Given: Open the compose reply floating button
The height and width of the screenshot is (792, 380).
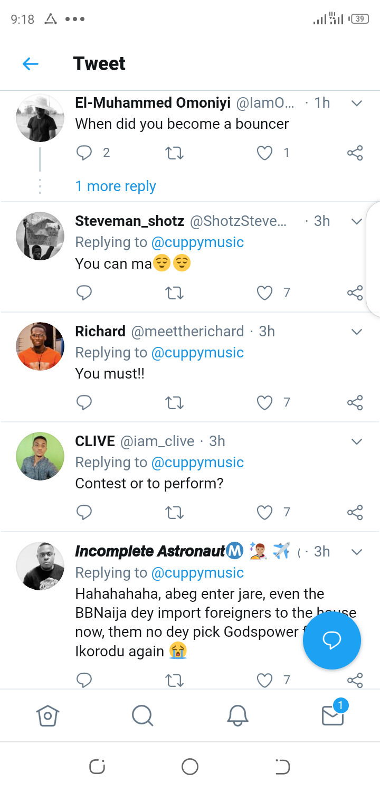Looking at the screenshot, I should (331, 640).
